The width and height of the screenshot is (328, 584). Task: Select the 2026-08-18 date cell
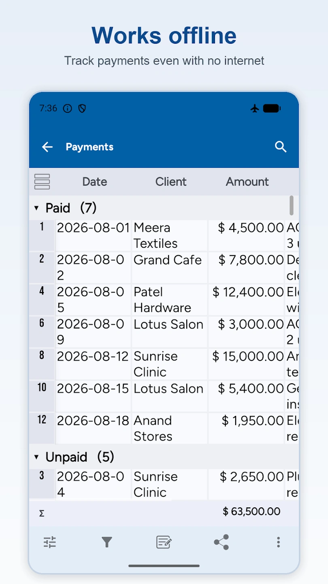point(93,428)
